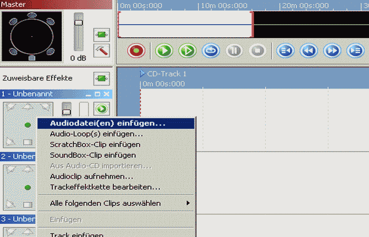This screenshot has width=369, height=237.
Task: Click the blue Fast-forward icon
Action: click(332, 51)
